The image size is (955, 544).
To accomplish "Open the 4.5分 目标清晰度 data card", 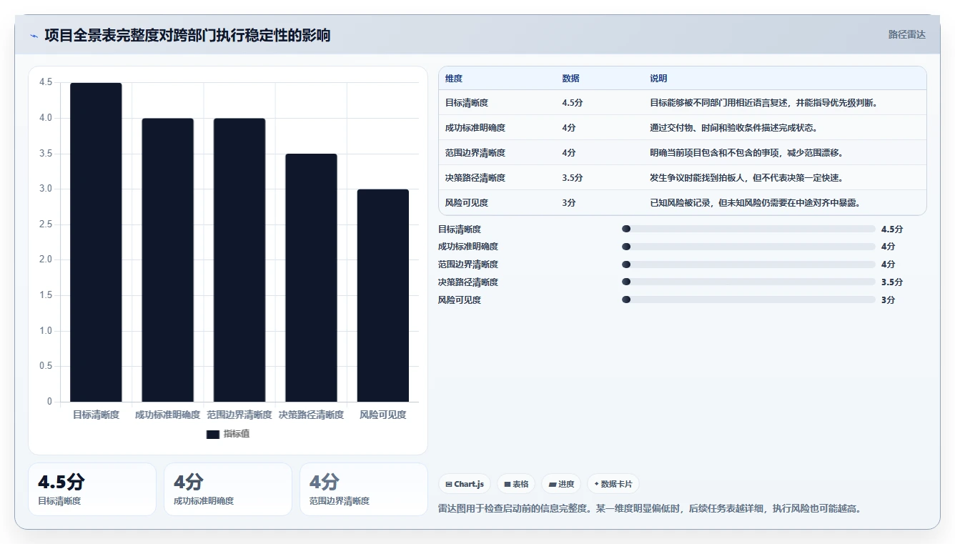I will tap(92, 489).
